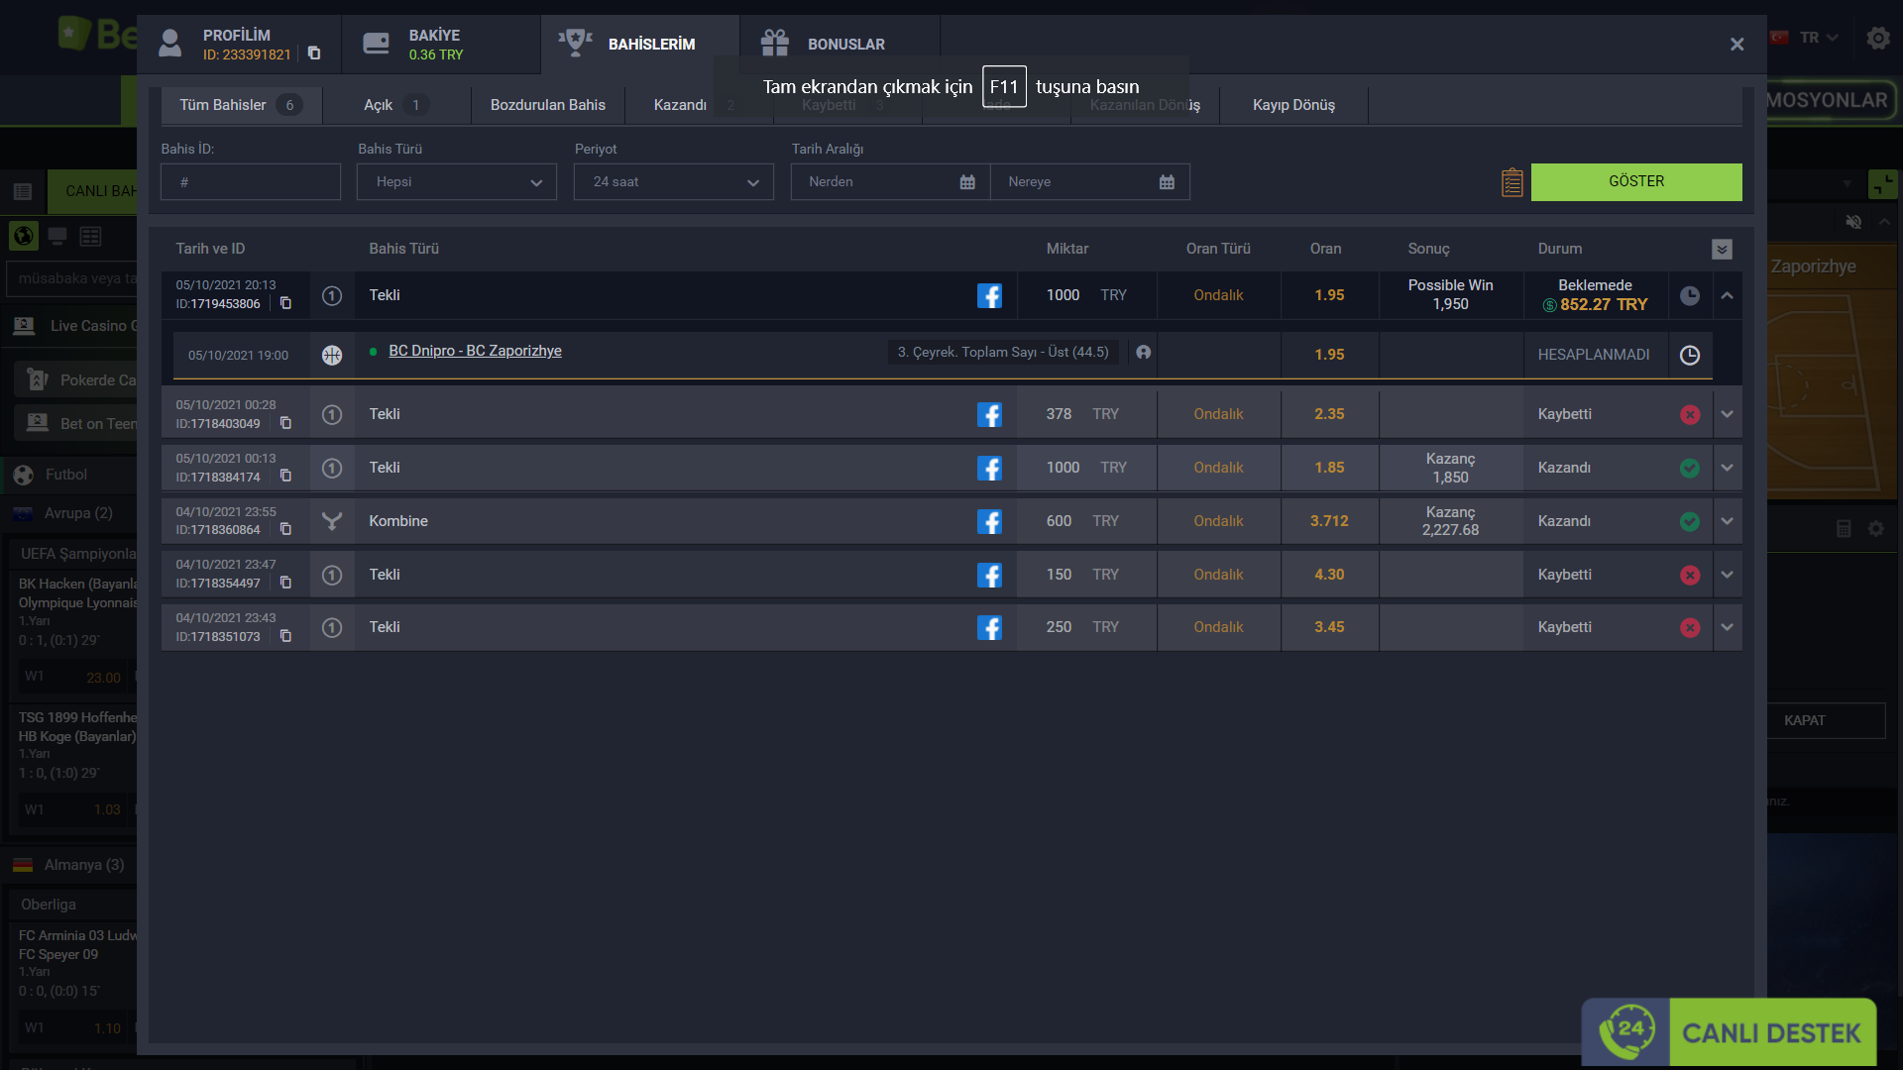Expand the 250 TRY bet details

pos(1728,627)
